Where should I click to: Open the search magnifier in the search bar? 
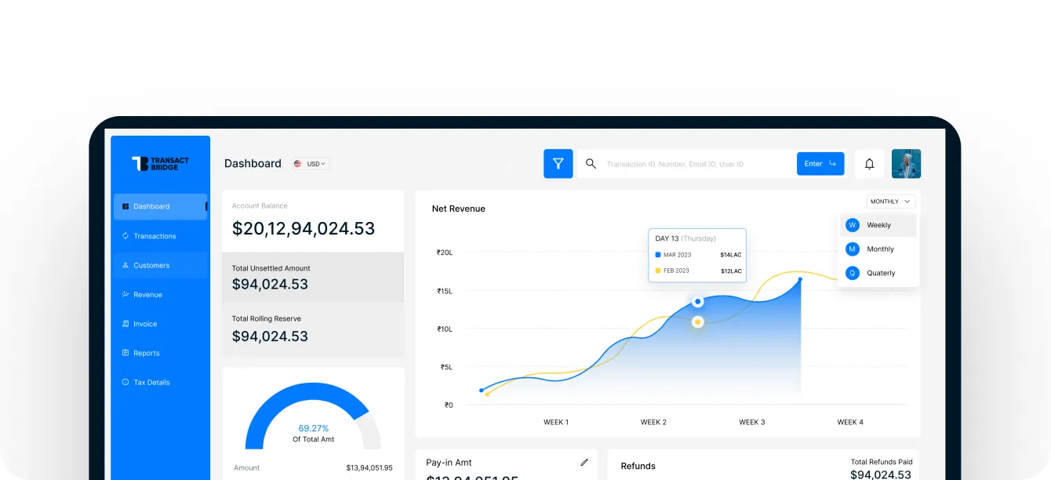[x=591, y=164]
